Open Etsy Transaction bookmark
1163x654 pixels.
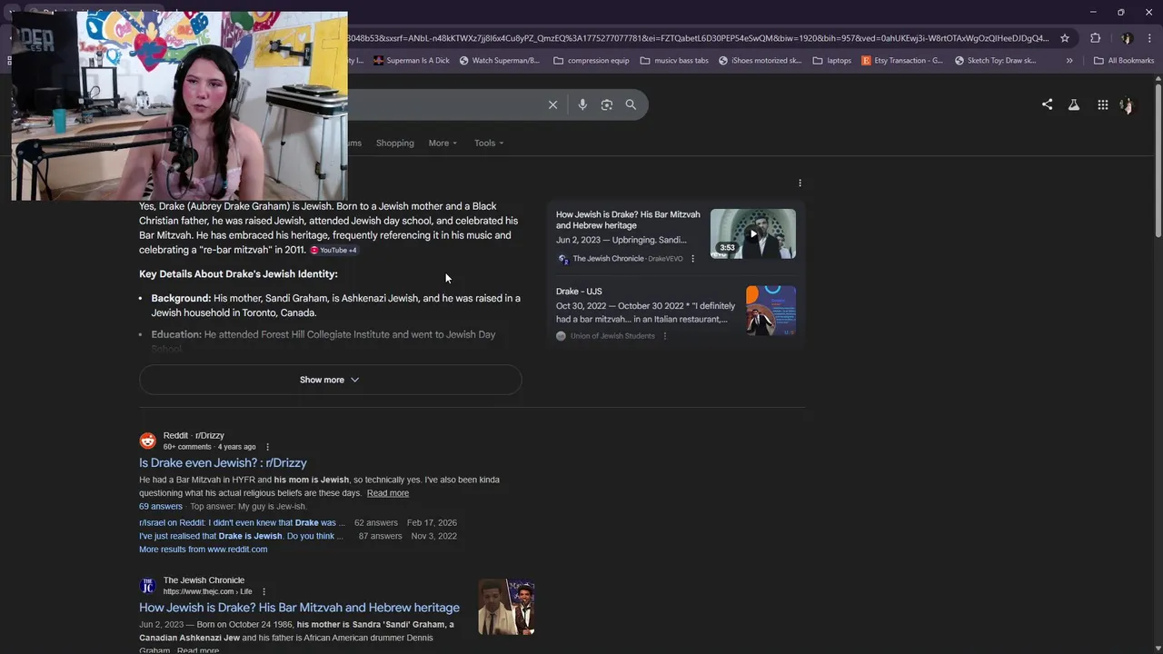click(902, 61)
